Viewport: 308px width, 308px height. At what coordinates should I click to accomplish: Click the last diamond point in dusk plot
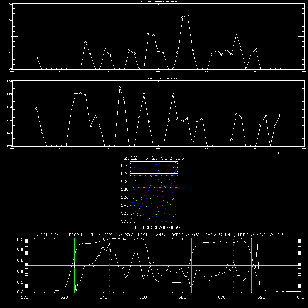pyautogui.click(x=280, y=115)
